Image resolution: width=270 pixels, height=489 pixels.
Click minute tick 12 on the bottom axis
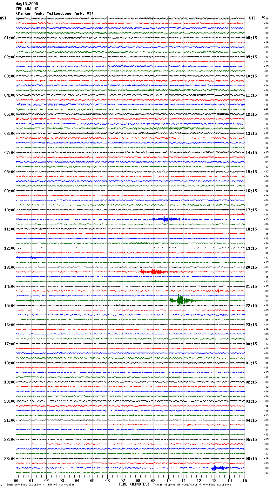(199, 480)
